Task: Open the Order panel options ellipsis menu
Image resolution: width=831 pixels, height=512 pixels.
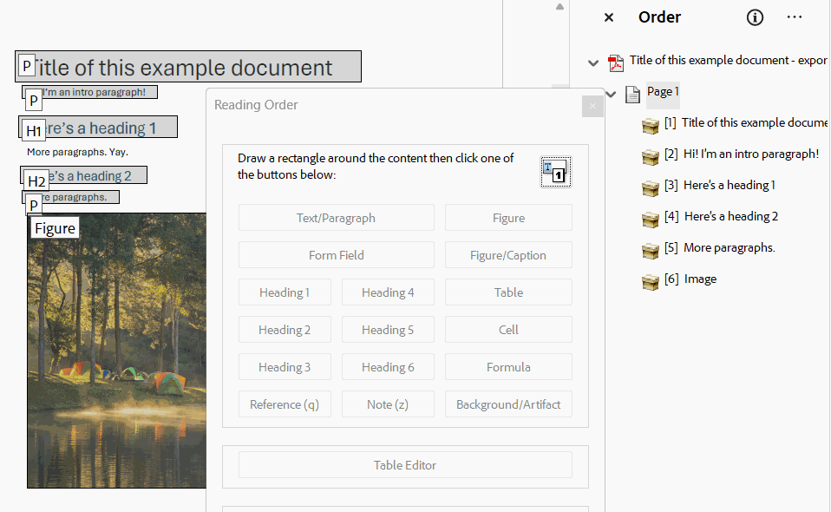Action: (x=795, y=17)
